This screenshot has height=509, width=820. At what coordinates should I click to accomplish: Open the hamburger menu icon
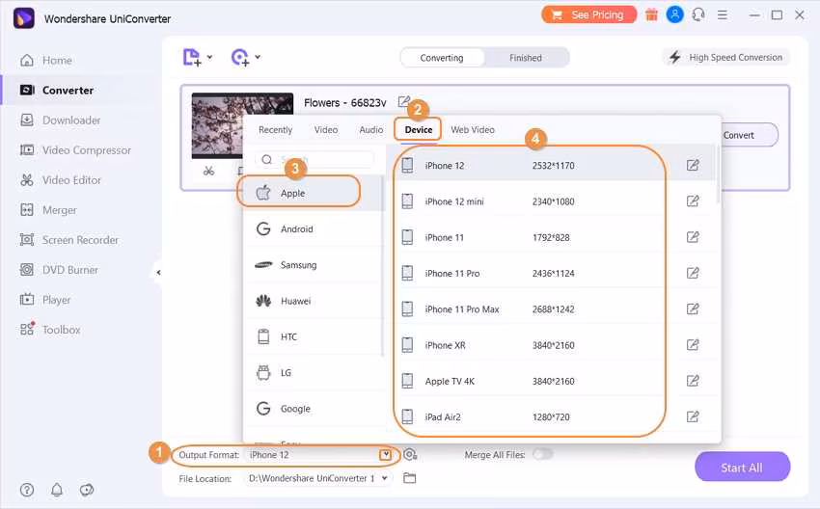[723, 15]
